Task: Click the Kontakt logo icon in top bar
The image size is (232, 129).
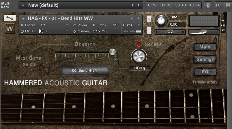Action: 208,5
